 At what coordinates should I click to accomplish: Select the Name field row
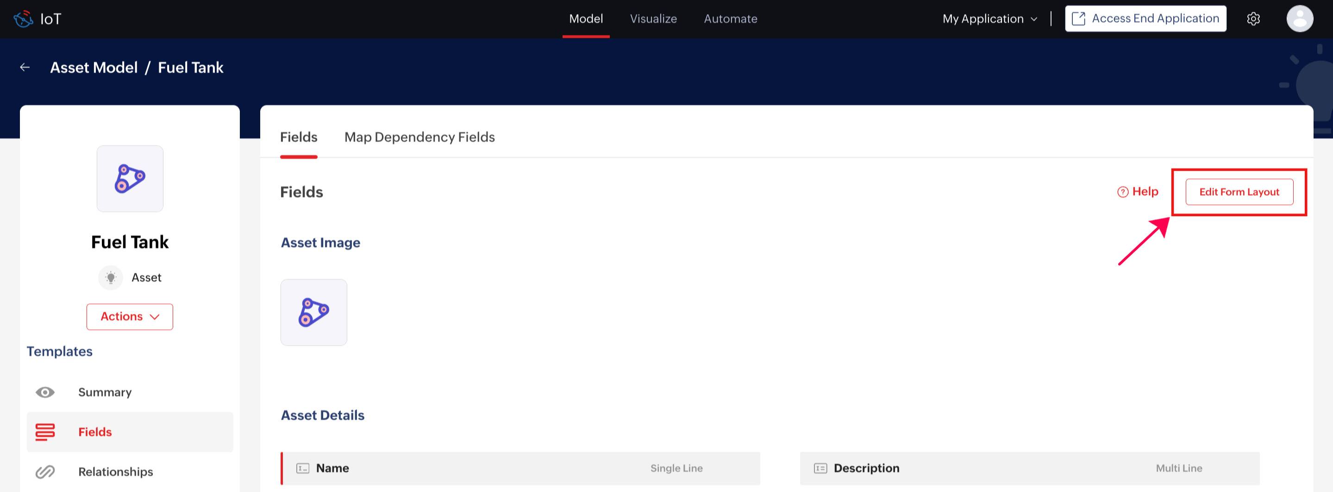click(x=520, y=468)
